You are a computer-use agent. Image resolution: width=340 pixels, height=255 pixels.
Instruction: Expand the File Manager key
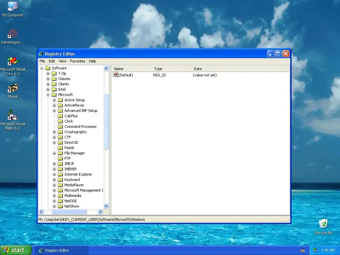pyautogui.click(x=54, y=153)
